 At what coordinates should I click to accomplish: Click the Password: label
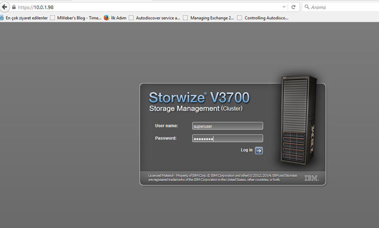click(x=166, y=138)
